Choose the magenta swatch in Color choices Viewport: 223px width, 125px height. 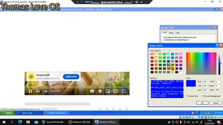pos(181,58)
